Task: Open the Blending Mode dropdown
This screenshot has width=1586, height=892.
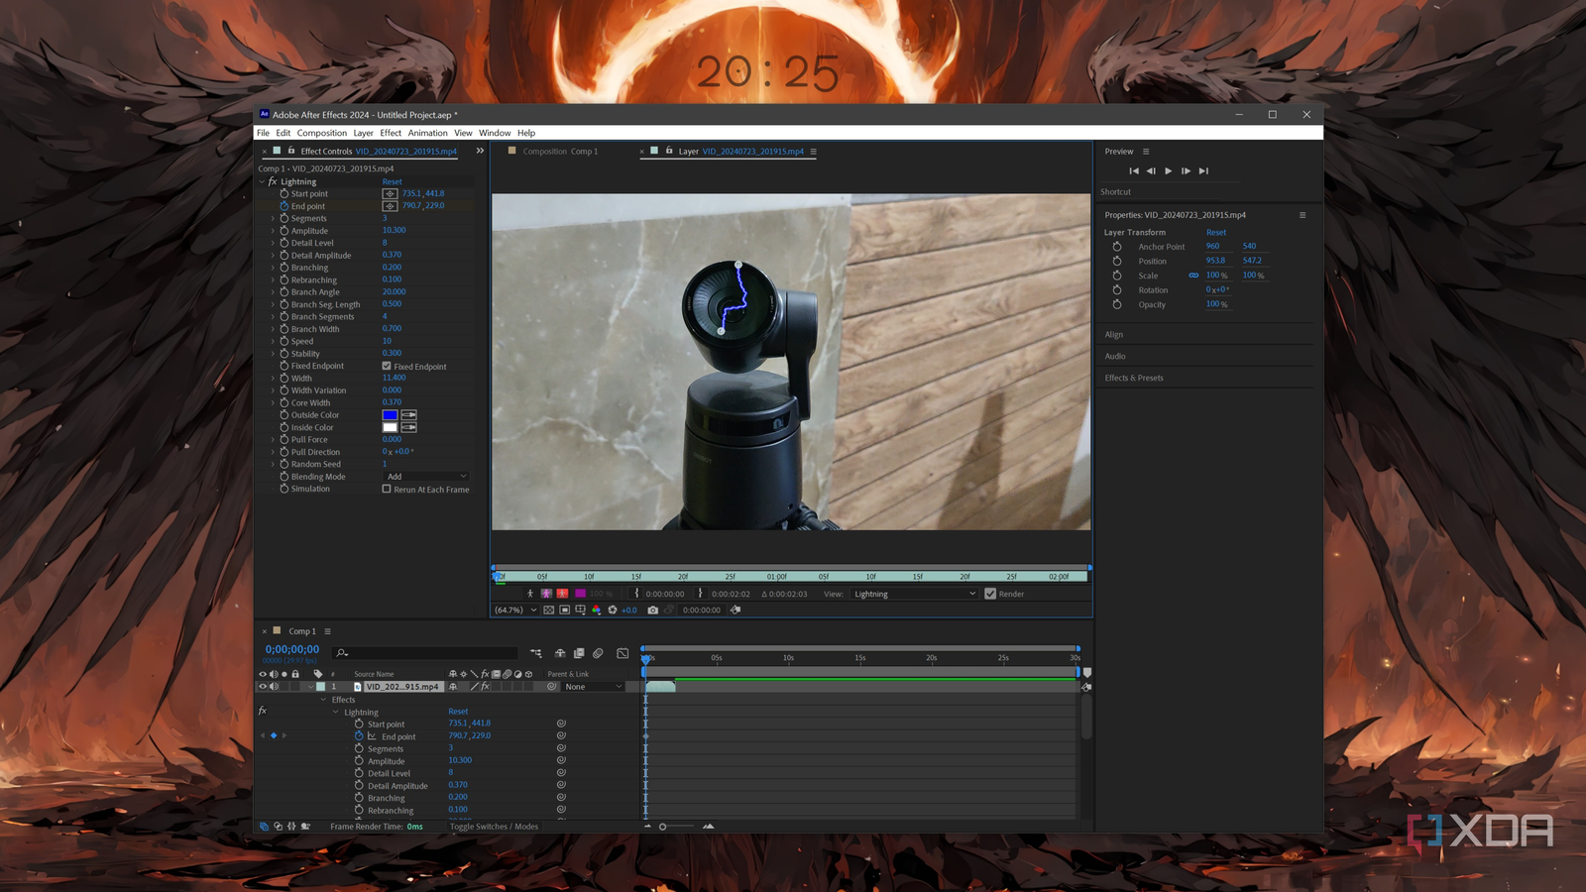Action: coord(425,477)
